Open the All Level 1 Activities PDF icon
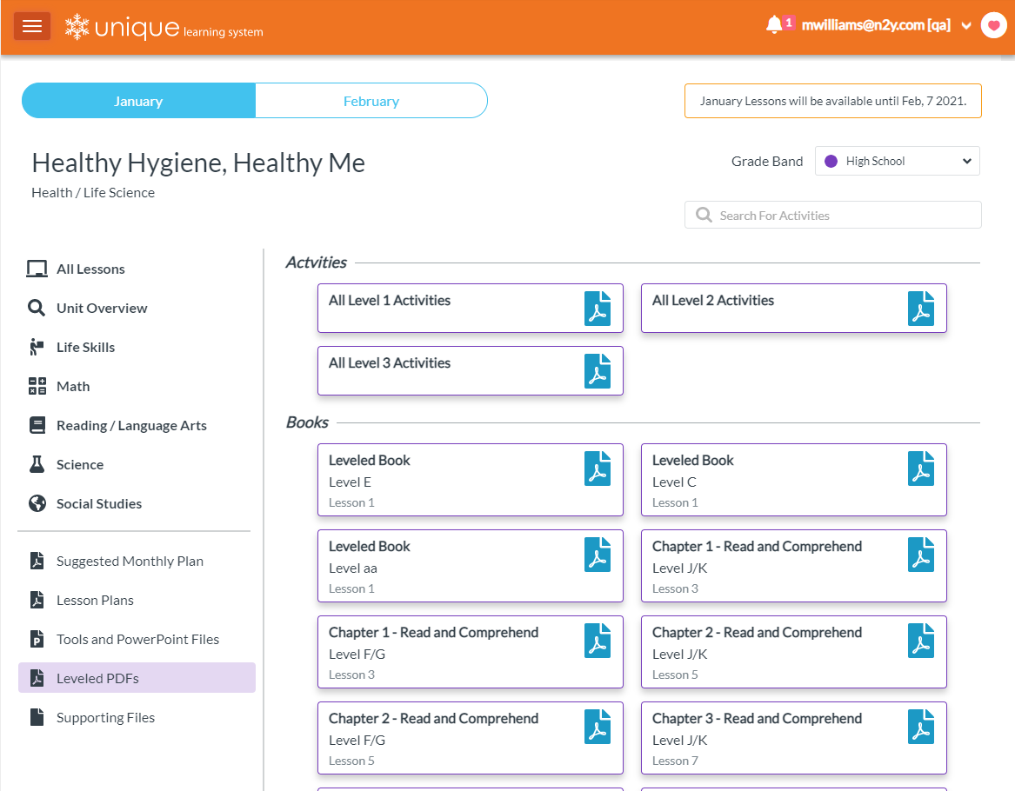The image size is (1015, 791). tap(598, 309)
